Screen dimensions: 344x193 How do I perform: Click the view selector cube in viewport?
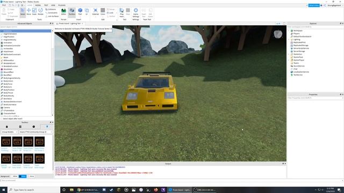(x=278, y=34)
